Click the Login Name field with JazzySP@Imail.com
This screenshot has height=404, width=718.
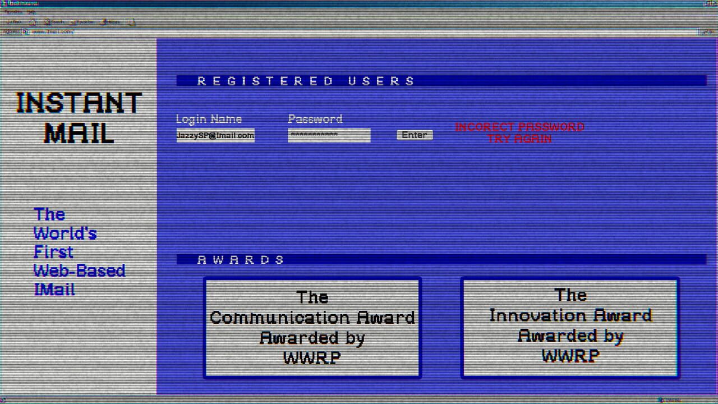(x=215, y=135)
